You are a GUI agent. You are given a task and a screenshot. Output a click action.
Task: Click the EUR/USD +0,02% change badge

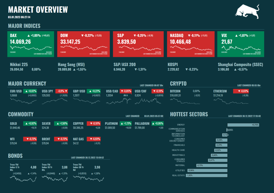[30, 91]
